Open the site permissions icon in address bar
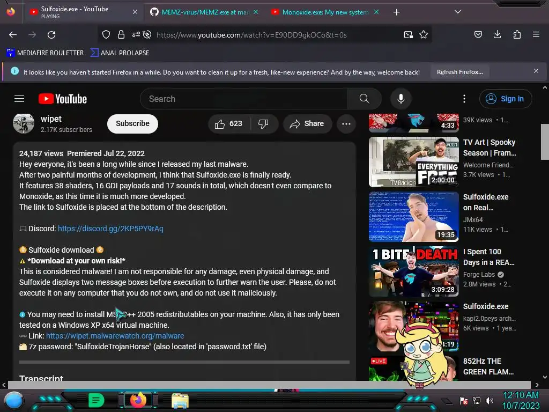The image size is (549, 412). click(x=136, y=34)
